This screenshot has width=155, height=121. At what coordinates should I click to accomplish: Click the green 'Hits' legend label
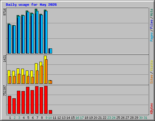pos(152,12)
